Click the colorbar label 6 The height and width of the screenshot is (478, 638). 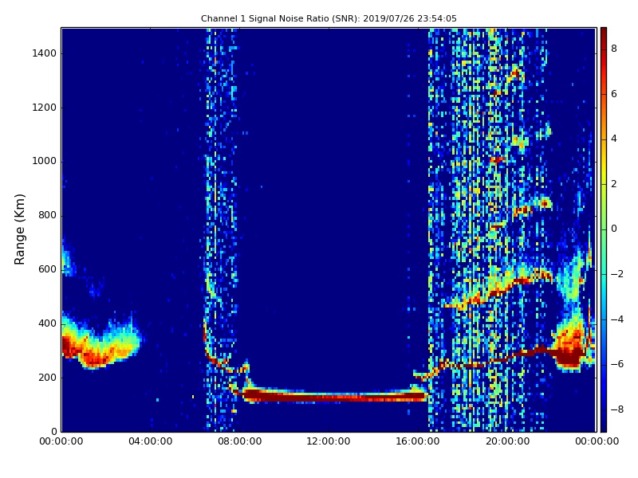click(x=614, y=94)
